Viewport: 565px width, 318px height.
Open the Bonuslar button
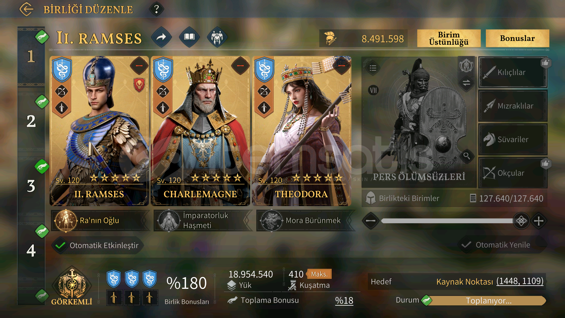pyautogui.click(x=517, y=38)
